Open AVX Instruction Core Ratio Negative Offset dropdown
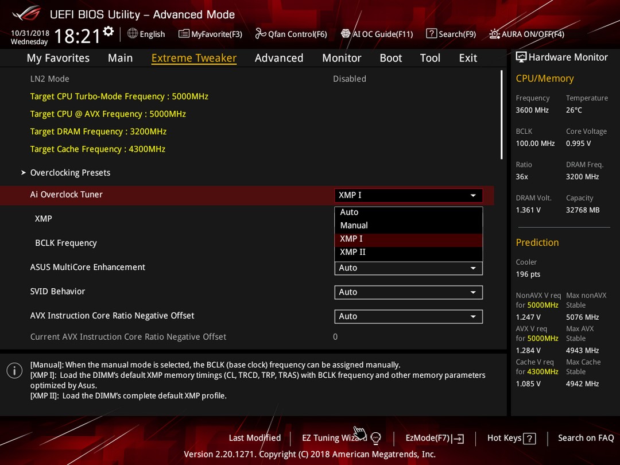Screen dimensions: 620x465 click(409, 316)
